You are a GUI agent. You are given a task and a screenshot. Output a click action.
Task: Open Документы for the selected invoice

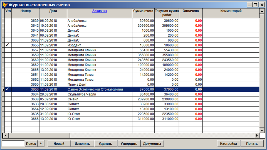[x=152, y=144]
